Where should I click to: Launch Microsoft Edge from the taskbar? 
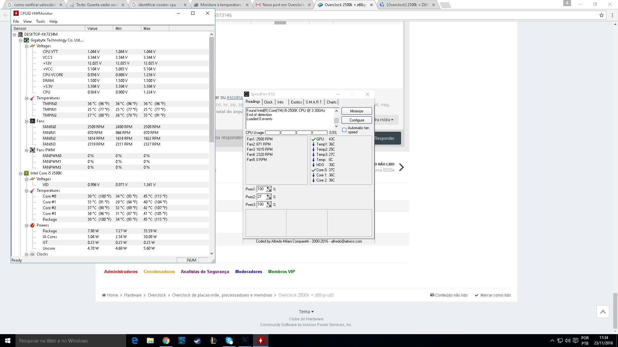click(x=135, y=341)
